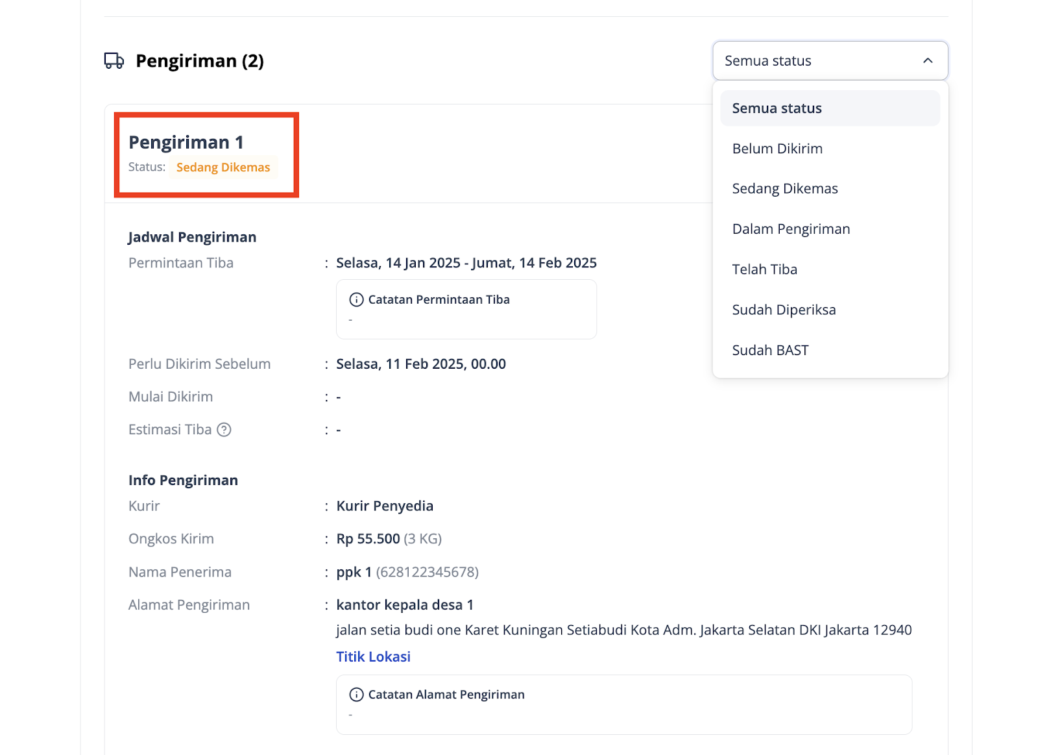Click the Pengiriman 1 card title
This screenshot has width=1038, height=755.
click(186, 142)
